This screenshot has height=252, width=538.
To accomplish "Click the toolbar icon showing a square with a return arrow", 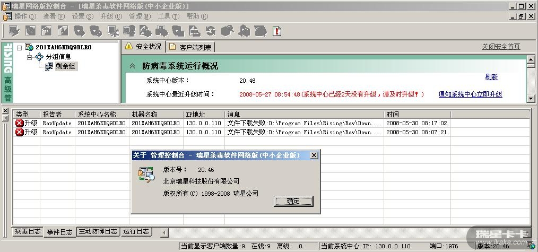I will (x=47, y=31).
